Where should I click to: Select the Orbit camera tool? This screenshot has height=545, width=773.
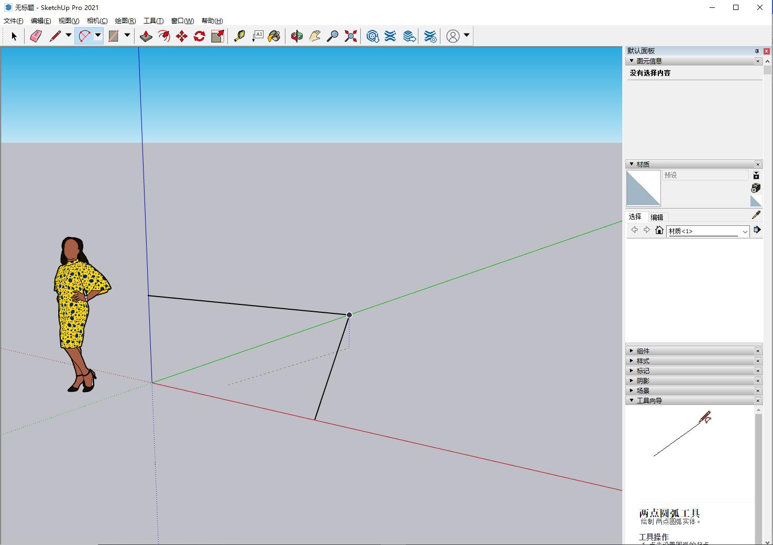(x=297, y=36)
